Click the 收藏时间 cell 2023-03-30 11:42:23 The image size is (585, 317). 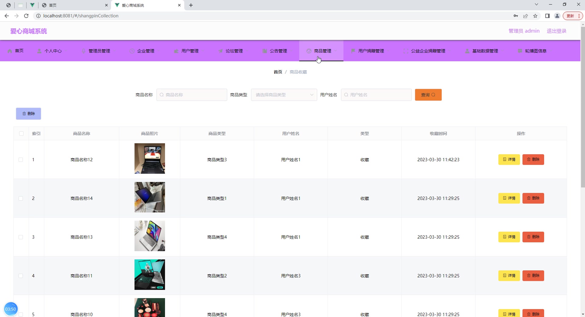pos(438,160)
